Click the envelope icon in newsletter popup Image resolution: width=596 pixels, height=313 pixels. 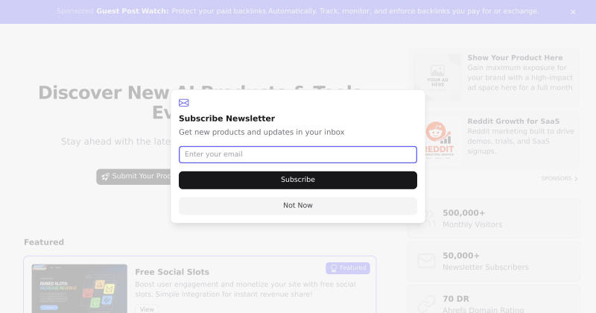click(183, 103)
